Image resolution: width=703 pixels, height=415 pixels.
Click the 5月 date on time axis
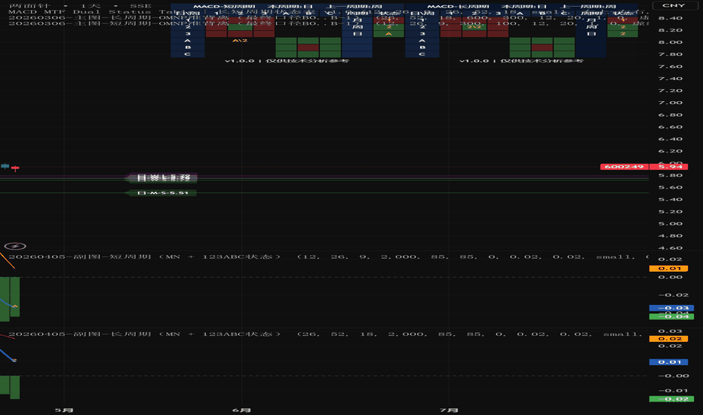pos(64,410)
